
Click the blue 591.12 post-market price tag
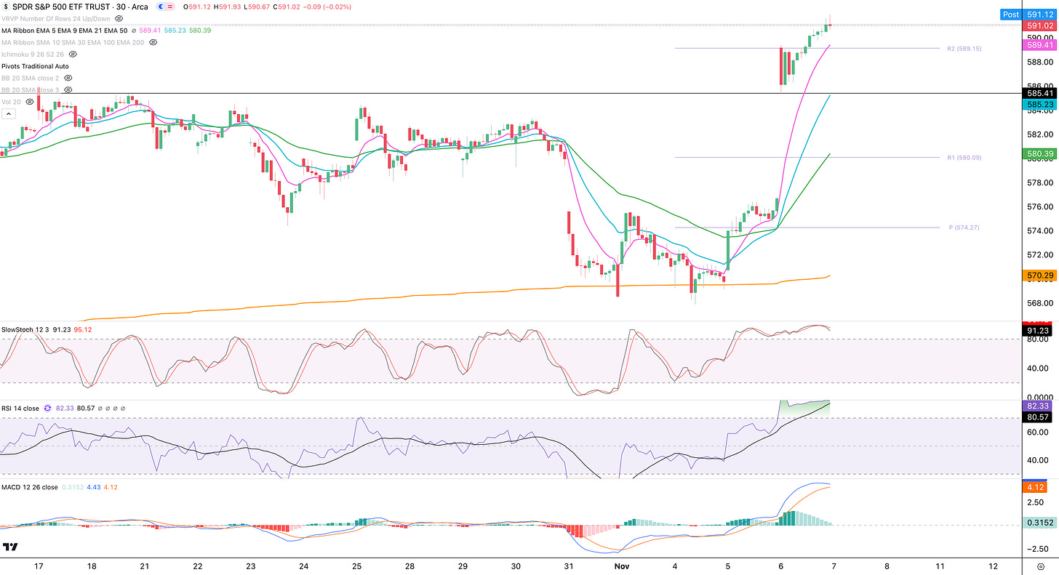coord(1041,15)
